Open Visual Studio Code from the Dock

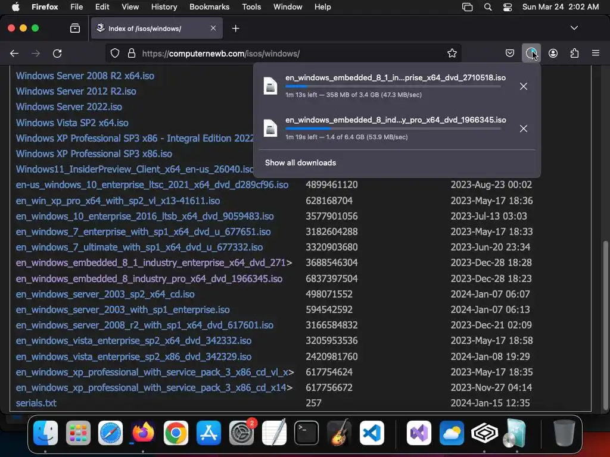click(x=372, y=433)
